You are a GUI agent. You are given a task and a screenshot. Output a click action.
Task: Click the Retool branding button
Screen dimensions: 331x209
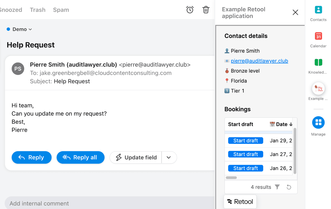pos(240,202)
